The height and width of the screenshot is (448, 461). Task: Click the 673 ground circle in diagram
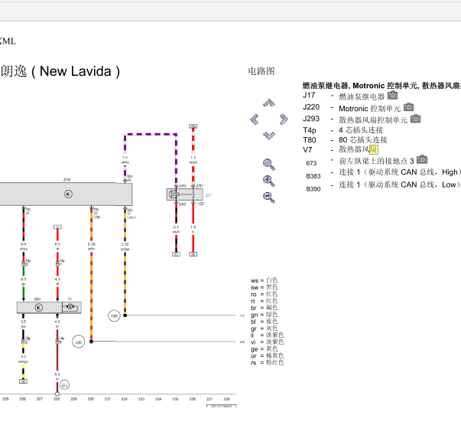point(65,385)
